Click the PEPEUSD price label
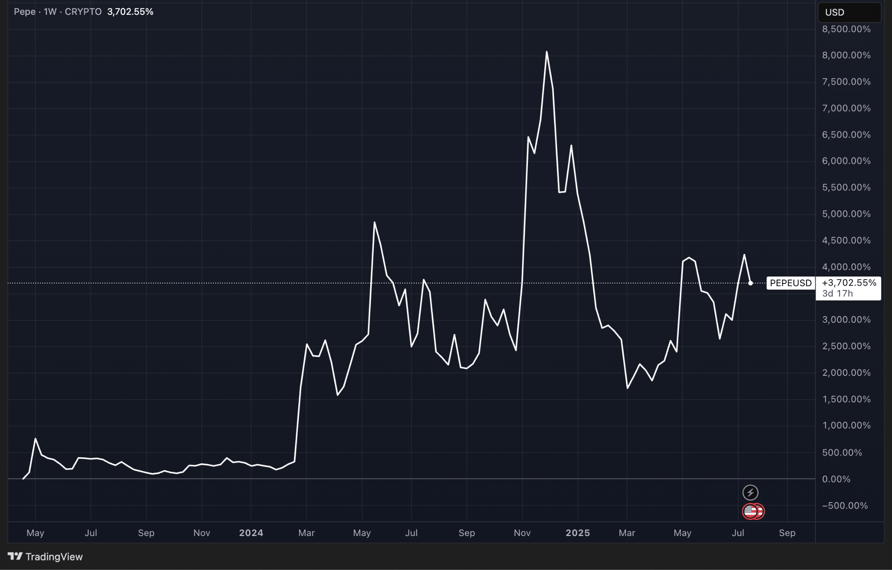The height and width of the screenshot is (570, 892). (x=791, y=283)
